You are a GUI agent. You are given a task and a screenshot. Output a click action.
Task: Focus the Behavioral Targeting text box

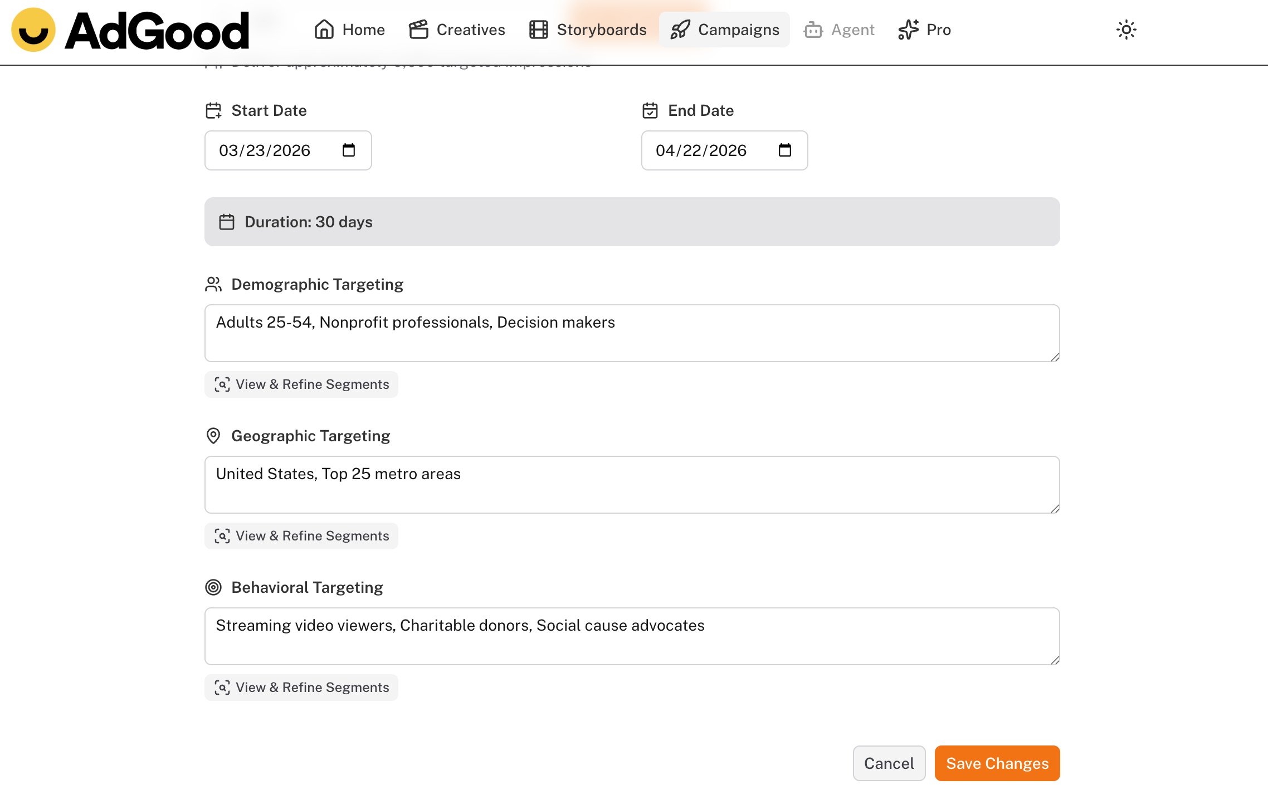point(632,636)
